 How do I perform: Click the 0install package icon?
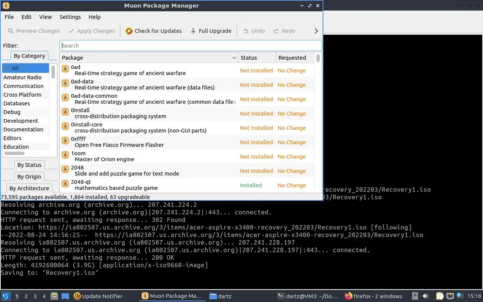tap(65, 112)
